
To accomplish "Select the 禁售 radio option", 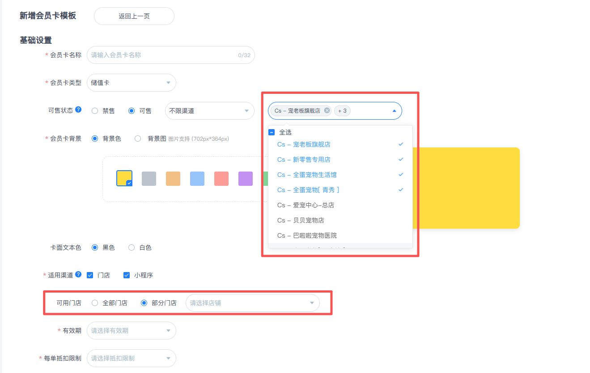I will [95, 111].
